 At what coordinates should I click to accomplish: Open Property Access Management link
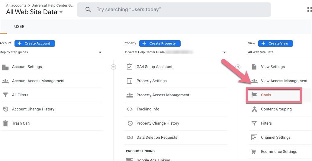click(163, 95)
